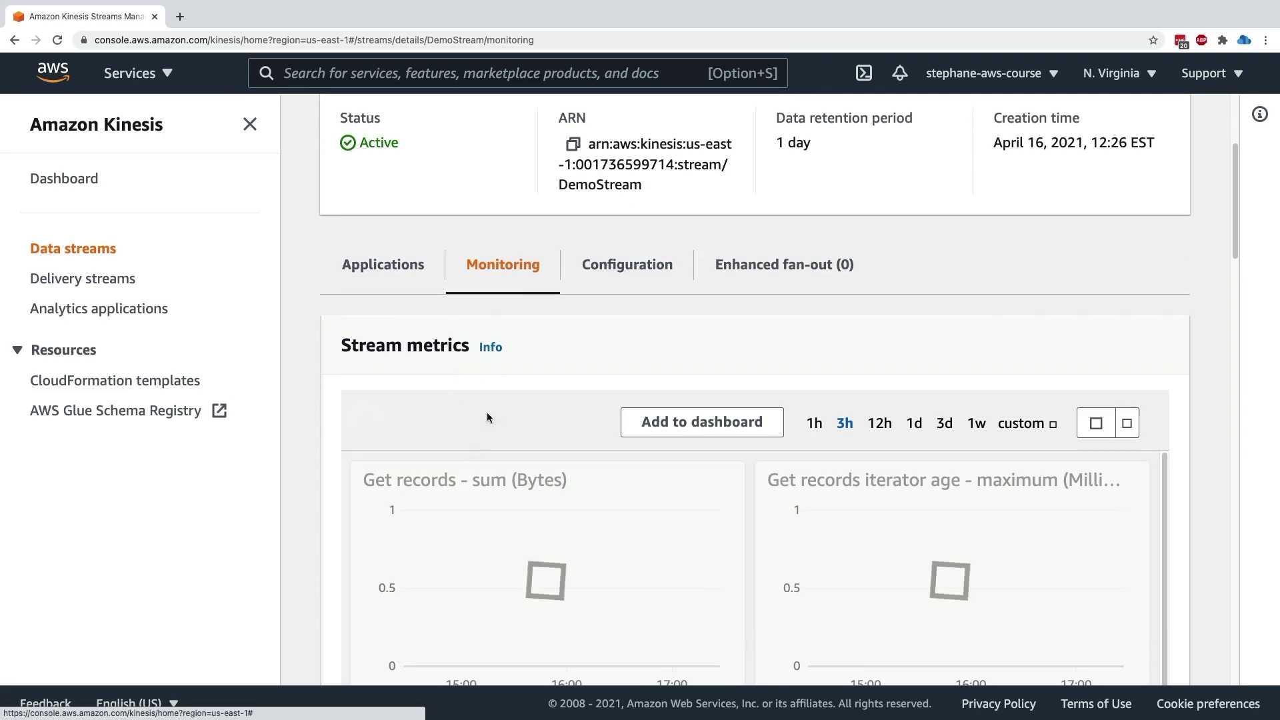
Task: Open the Stream metrics Info link
Action: click(x=490, y=347)
